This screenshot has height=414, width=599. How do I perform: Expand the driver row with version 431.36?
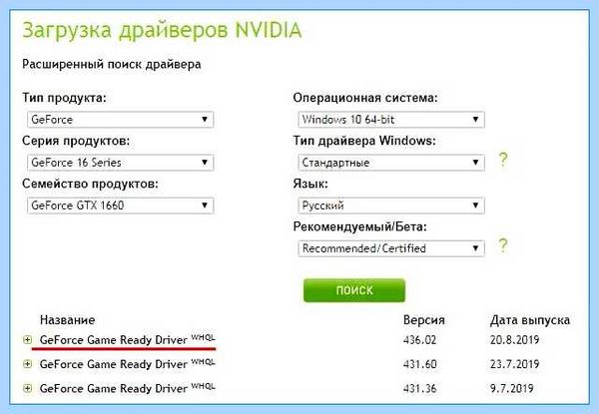coord(27,388)
